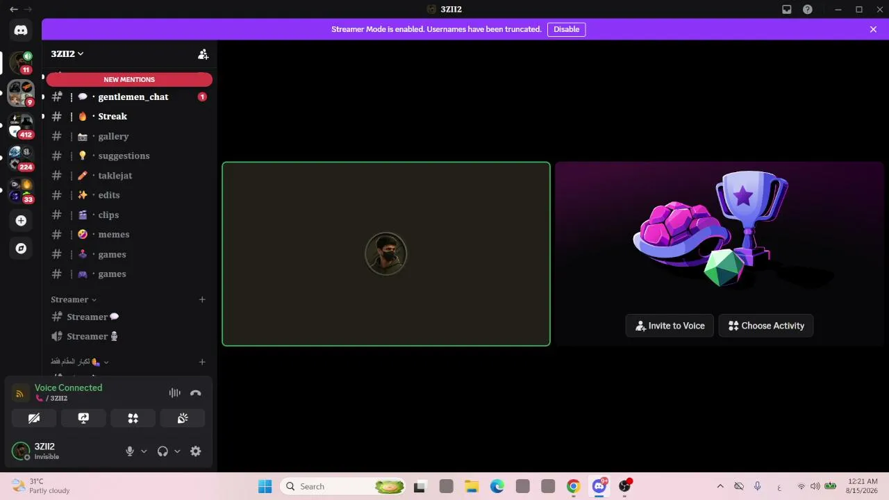889x500 pixels.
Task: Open User Settings gear
Action: tap(196, 451)
